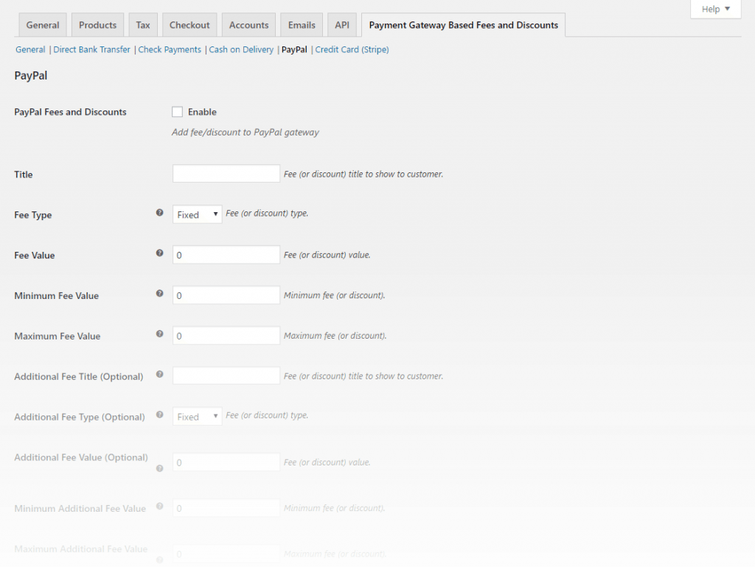Go to the Tax tab
The image size is (755, 567).
[x=143, y=25]
